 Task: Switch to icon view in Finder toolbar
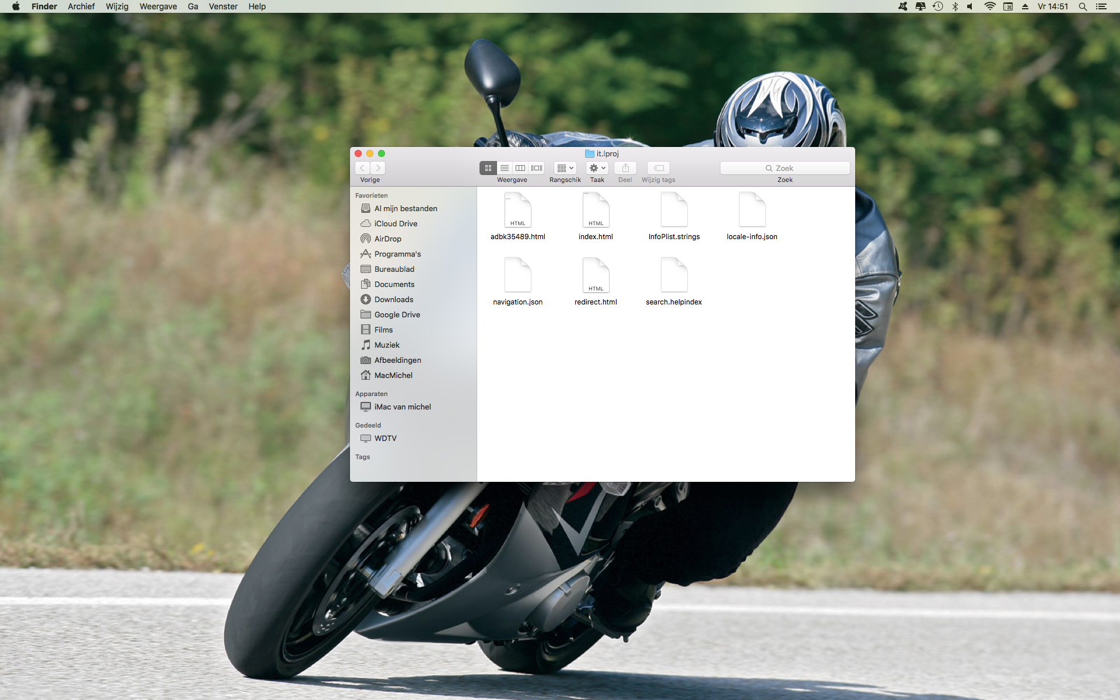point(488,168)
